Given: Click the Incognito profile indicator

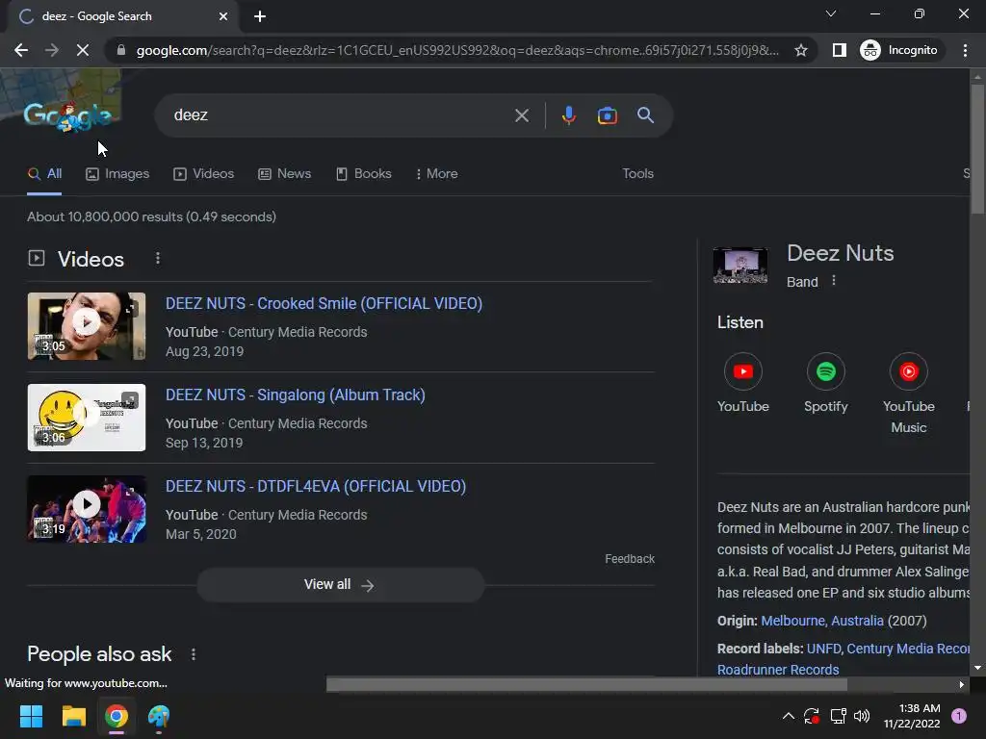Looking at the screenshot, I should coord(898,50).
